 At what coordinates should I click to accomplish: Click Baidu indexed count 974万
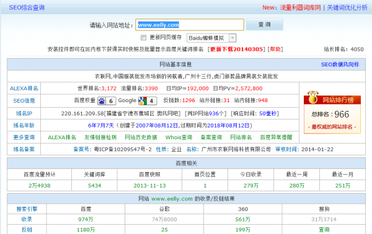[86, 220]
